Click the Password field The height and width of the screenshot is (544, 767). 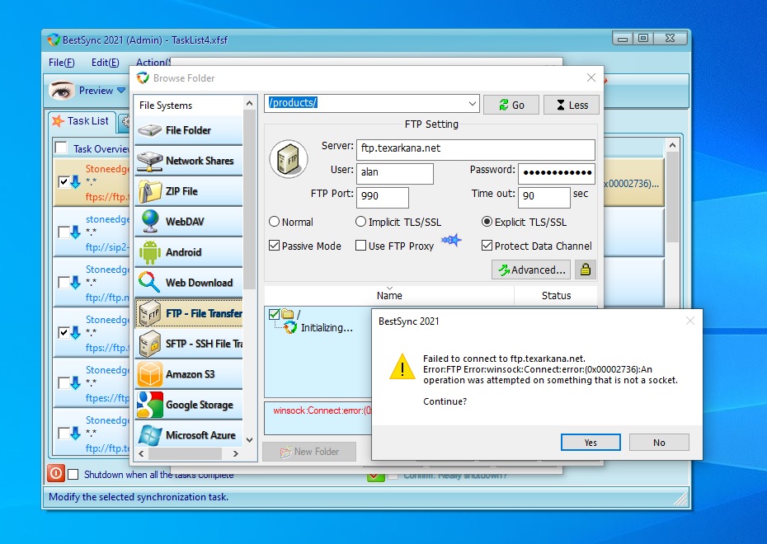pyautogui.click(x=556, y=173)
